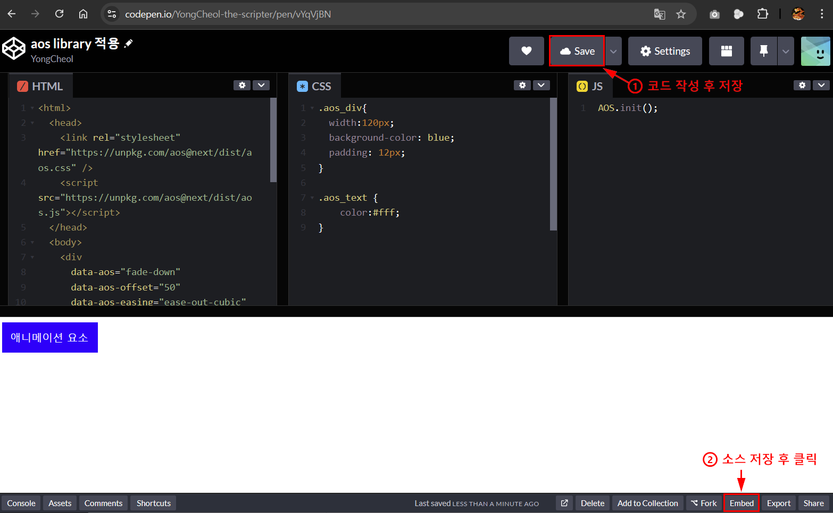This screenshot has width=833, height=513.
Task: Save the pen
Action: click(577, 51)
